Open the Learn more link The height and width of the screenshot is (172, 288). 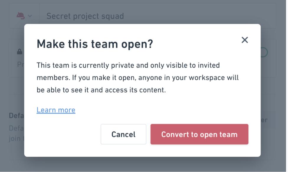coord(56,110)
